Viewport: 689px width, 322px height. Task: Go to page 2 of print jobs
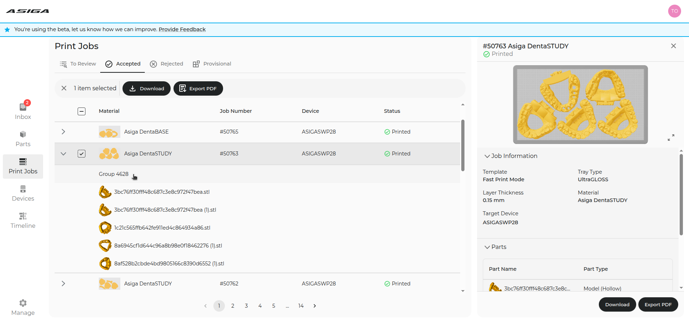click(233, 306)
